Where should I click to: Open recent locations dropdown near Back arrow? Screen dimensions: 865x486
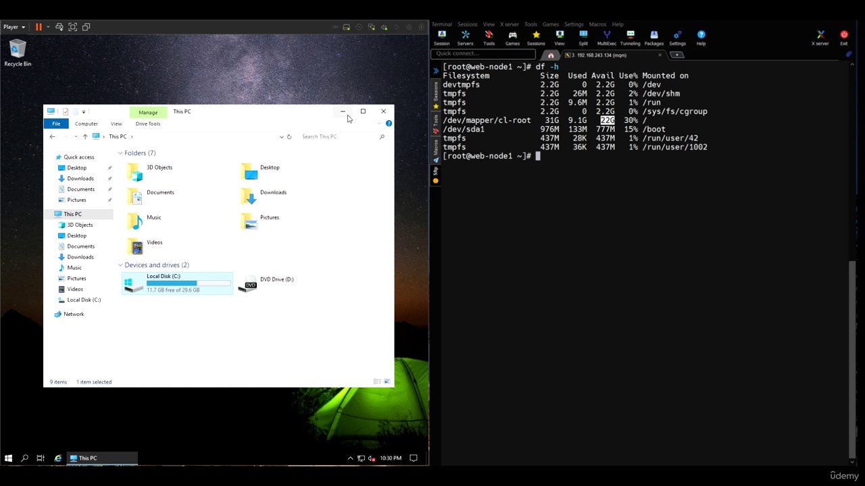[x=76, y=137]
